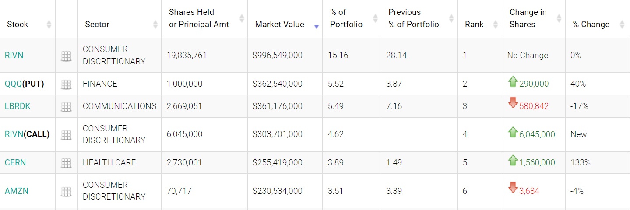The height and width of the screenshot is (210, 630).
Task: Click the green up arrow for CERN
Action: tap(513, 161)
